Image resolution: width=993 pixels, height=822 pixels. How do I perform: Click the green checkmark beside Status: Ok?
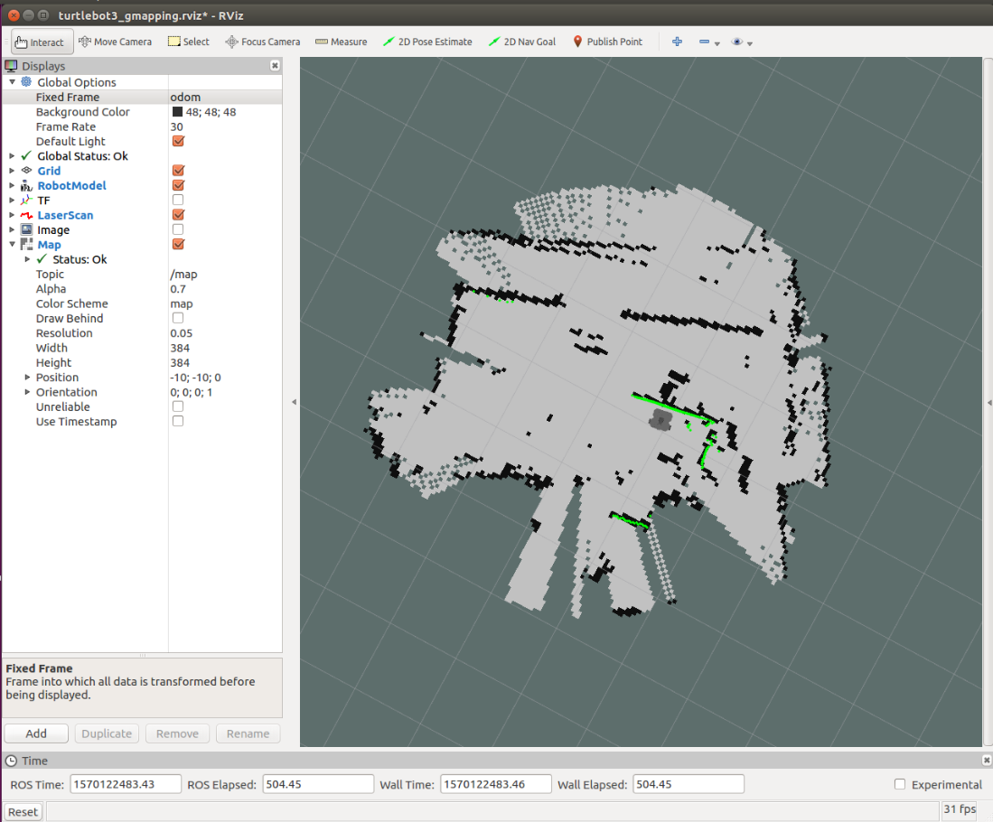pyautogui.click(x=42, y=259)
